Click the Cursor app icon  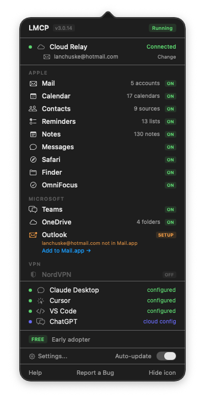41,301
